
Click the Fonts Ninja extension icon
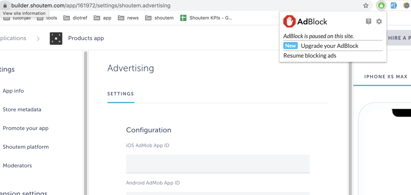point(394,5)
